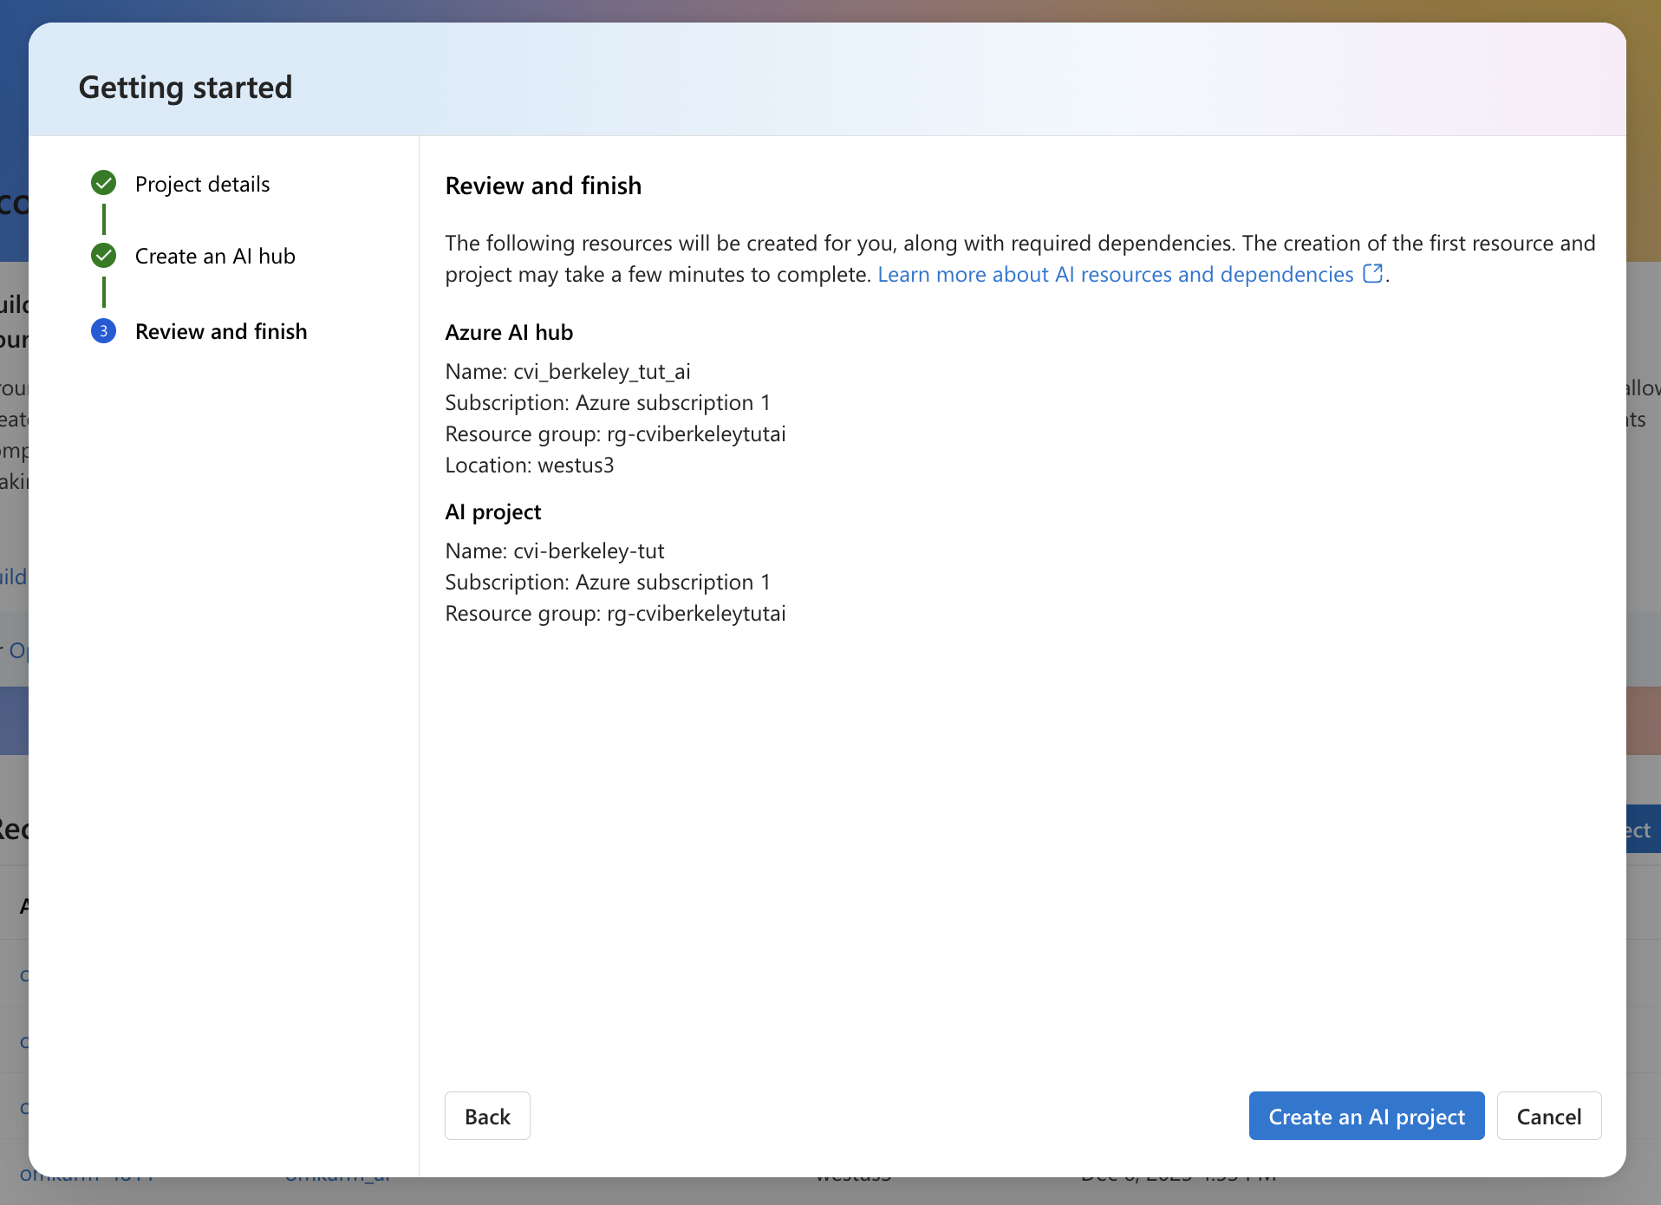1661x1205 pixels.
Task: Click Location: westus3 text
Action: [x=529, y=465]
